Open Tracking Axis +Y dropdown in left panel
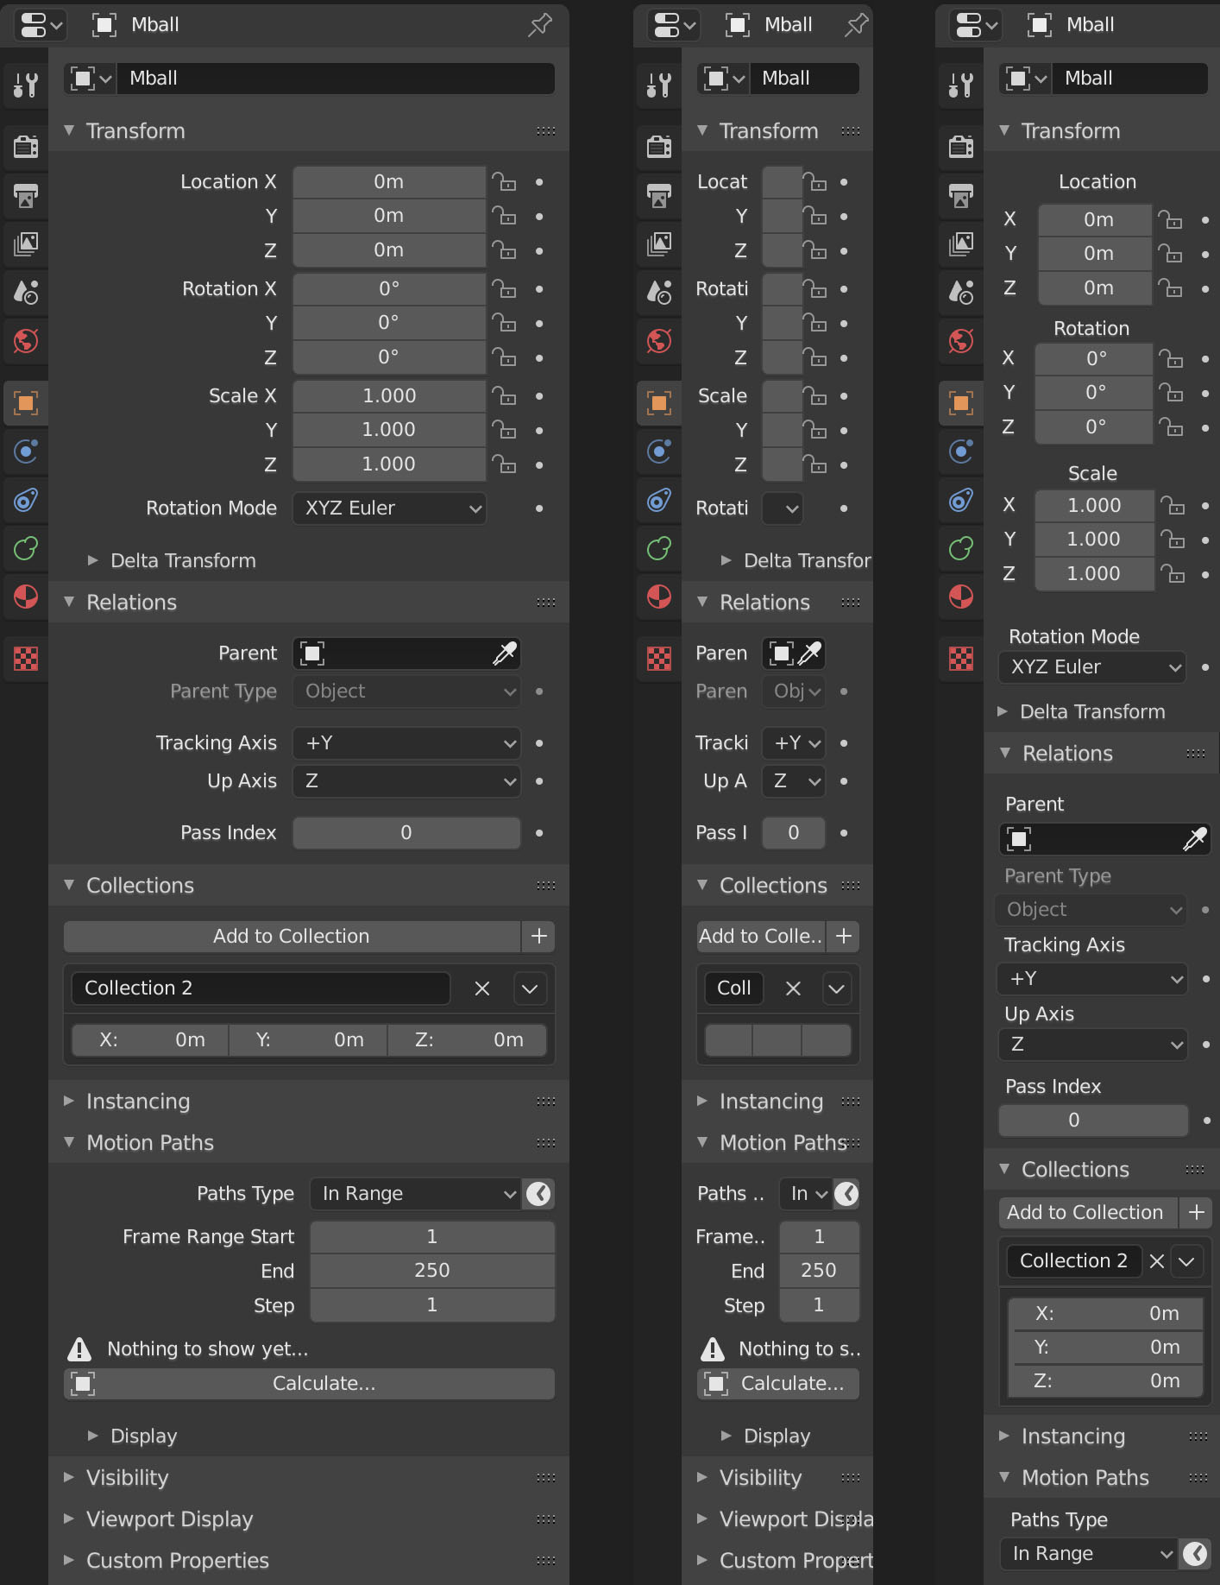 [x=406, y=743]
